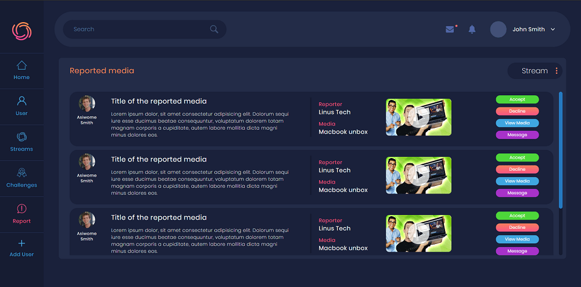Image resolution: width=581 pixels, height=287 pixels.
Task: Click the app logo in sidebar
Action: pos(21,31)
